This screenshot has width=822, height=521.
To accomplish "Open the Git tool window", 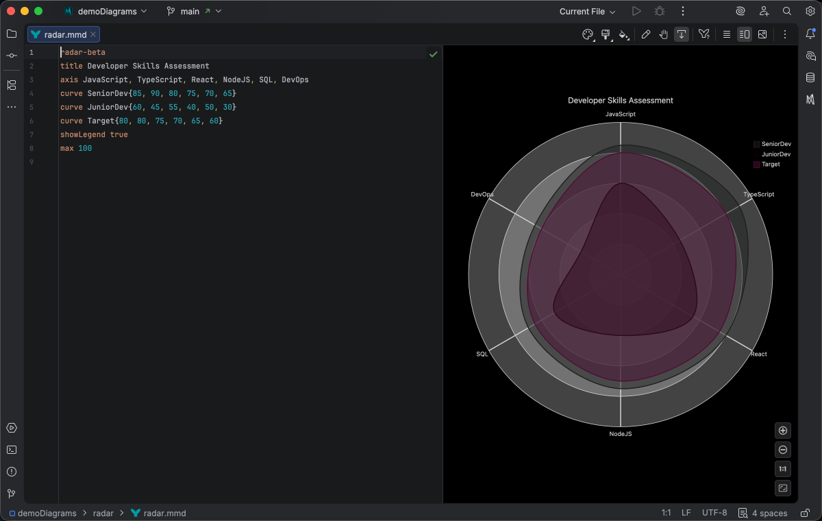I will coord(12,494).
